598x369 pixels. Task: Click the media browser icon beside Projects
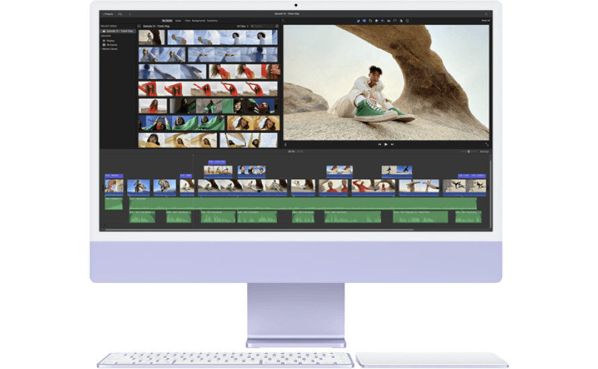click(120, 14)
